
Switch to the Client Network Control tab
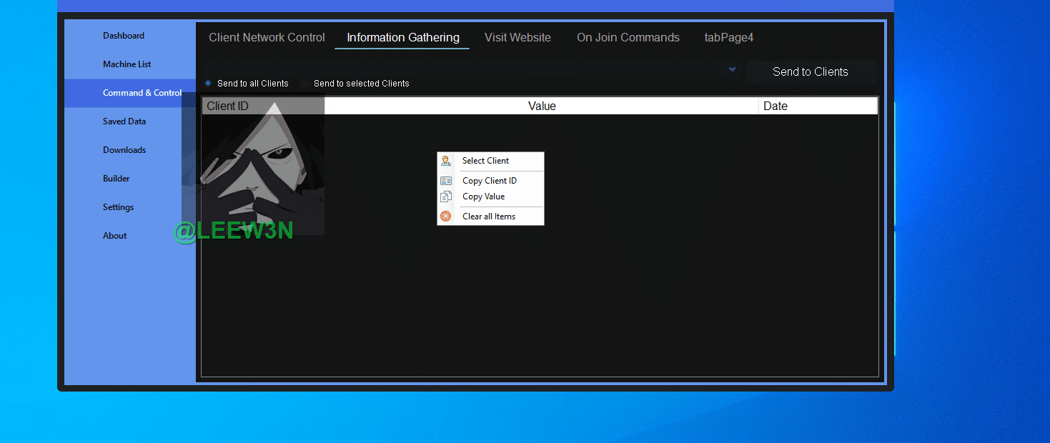coord(267,38)
